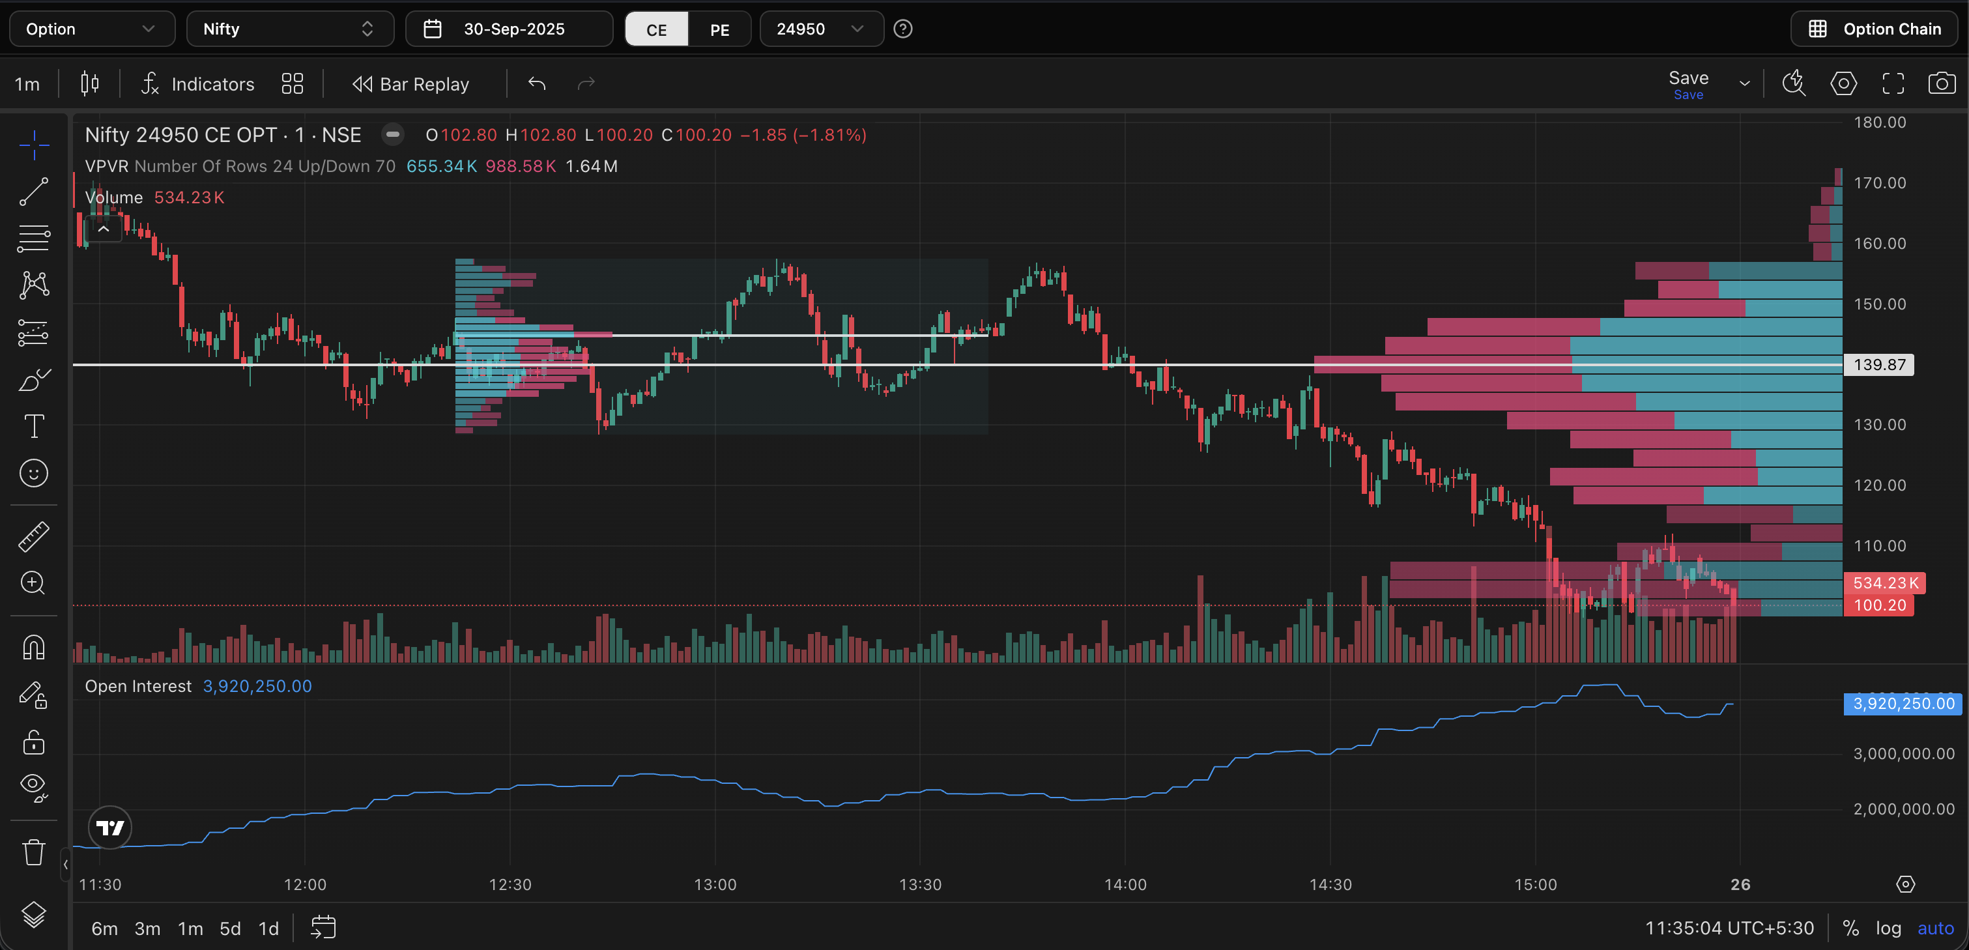This screenshot has height=950, width=1969.
Task: Click the TradingView logo badge
Action: 110,828
